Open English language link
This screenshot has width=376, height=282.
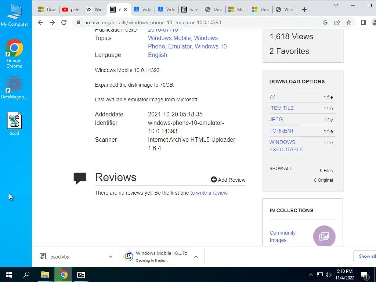click(x=158, y=55)
